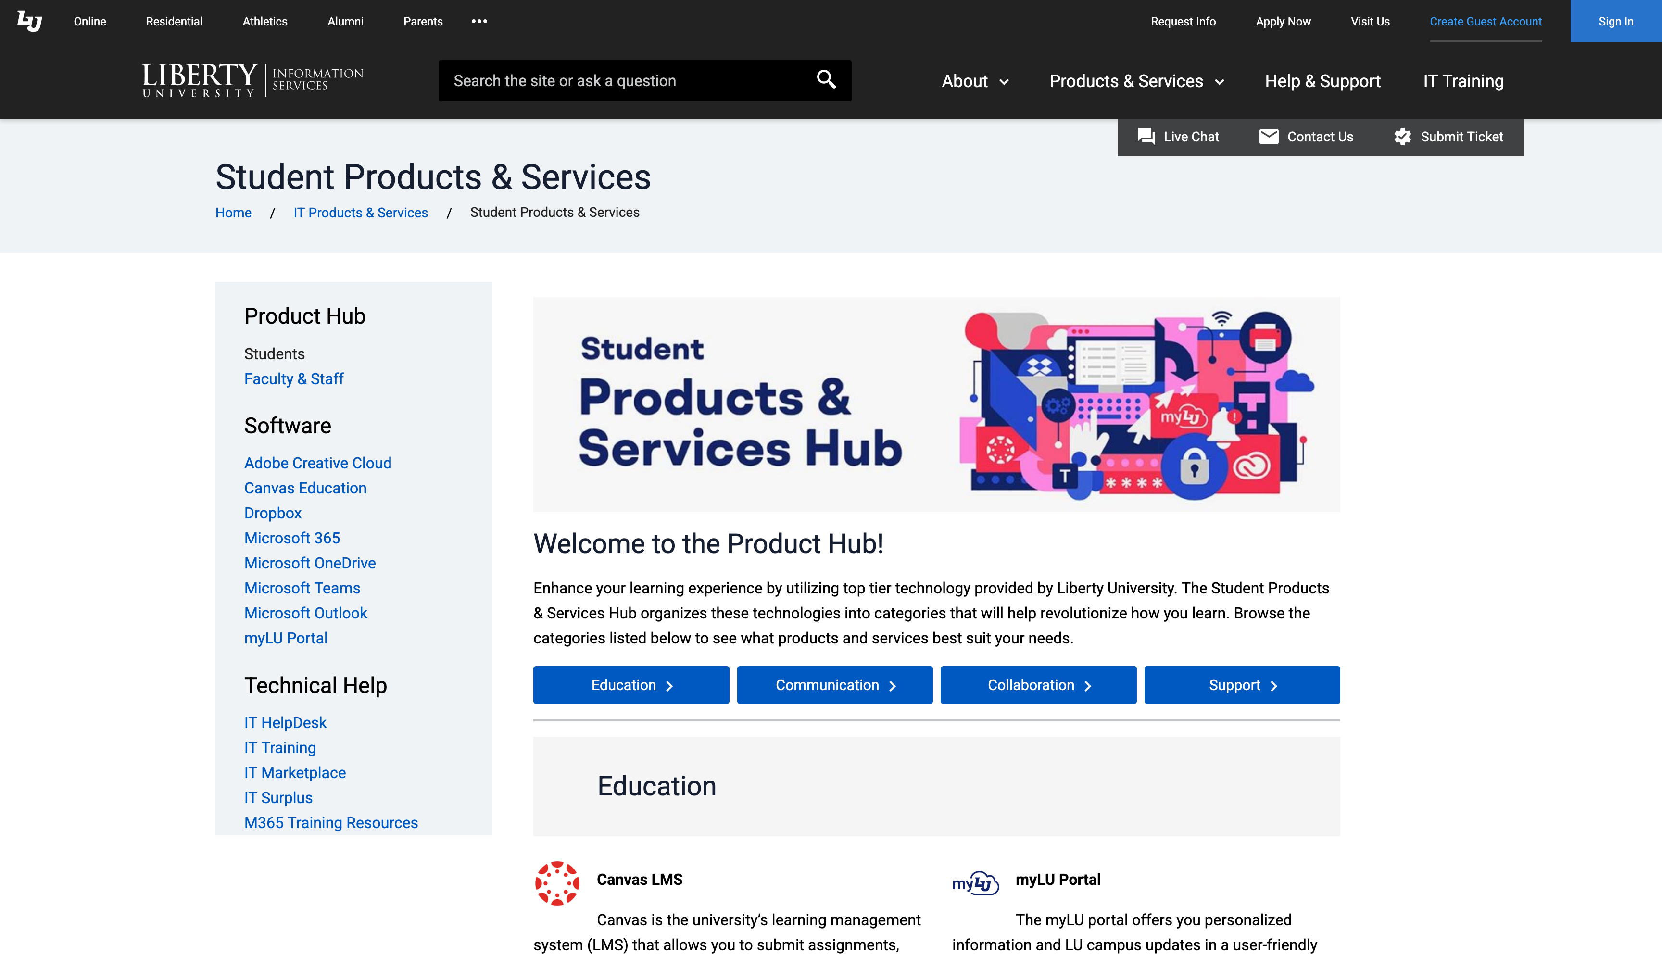Open Dropbox sidebar link
The image size is (1662, 957).
coord(273,513)
